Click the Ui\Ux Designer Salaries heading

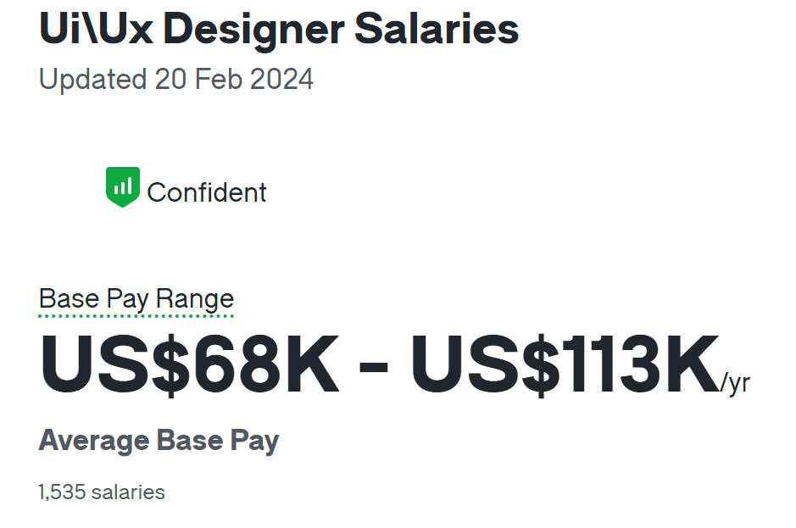(279, 30)
